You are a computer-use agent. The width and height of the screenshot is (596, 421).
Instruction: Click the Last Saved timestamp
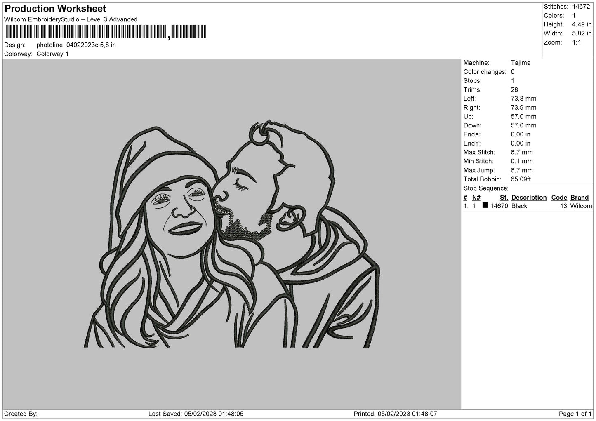(x=196, y=414)
